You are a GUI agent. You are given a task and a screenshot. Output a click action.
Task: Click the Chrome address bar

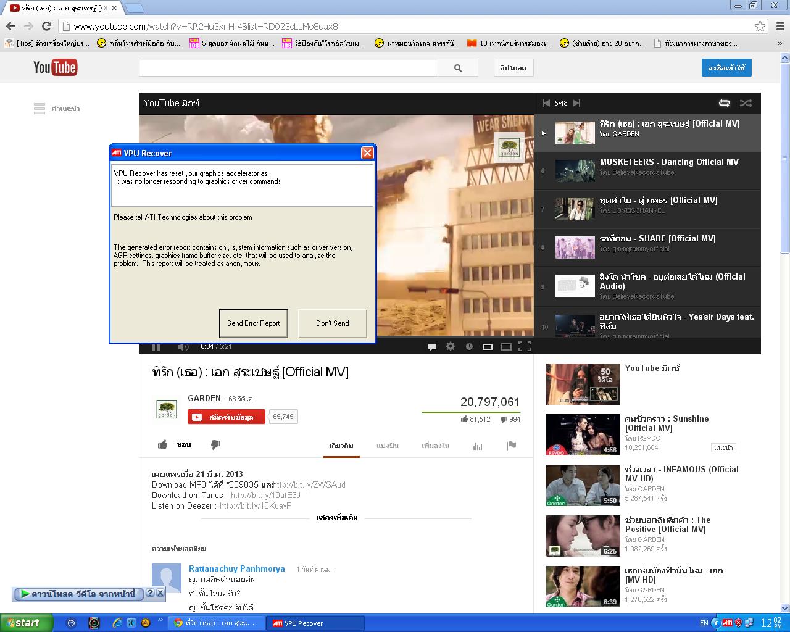point(406,26)
